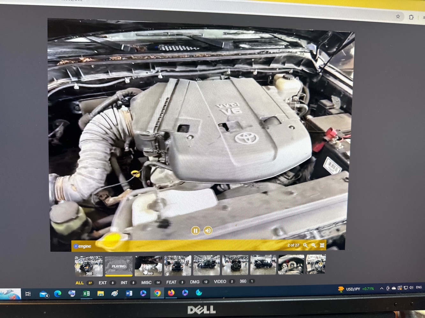The image size is (425, 318).
Task: Switch to Google Chrome in taskbar
Action: click(157, 293)
